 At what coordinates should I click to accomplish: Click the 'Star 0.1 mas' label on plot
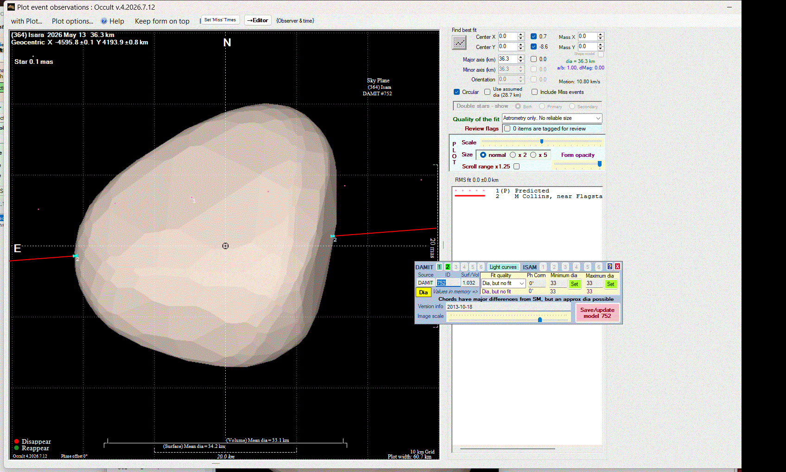pos(33,62)
